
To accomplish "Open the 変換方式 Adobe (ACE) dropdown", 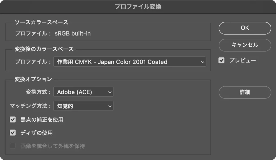I will pyautogui.click(x=83, y=92).
